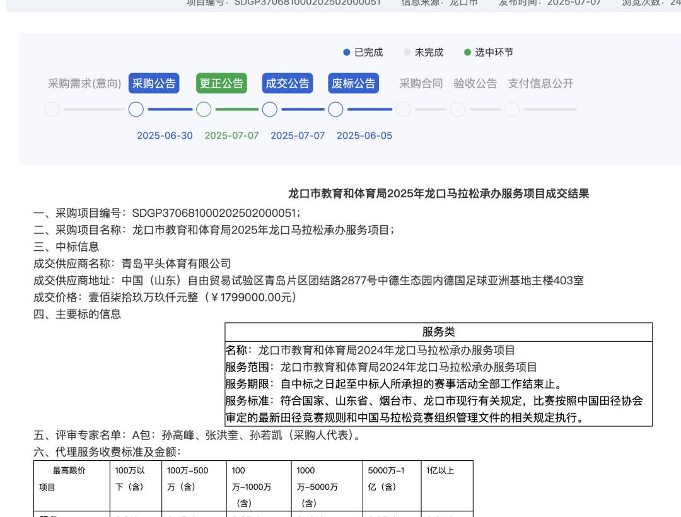Screen dimensions: 681x517
Task: Click the 2025-06-30 date under 采购公告
Action: click(x=165, y=136)
